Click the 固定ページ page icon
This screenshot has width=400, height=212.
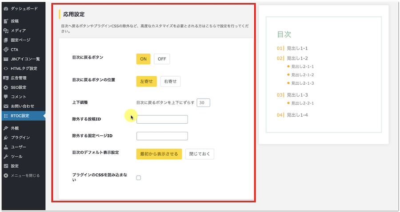tap(6, 40)
